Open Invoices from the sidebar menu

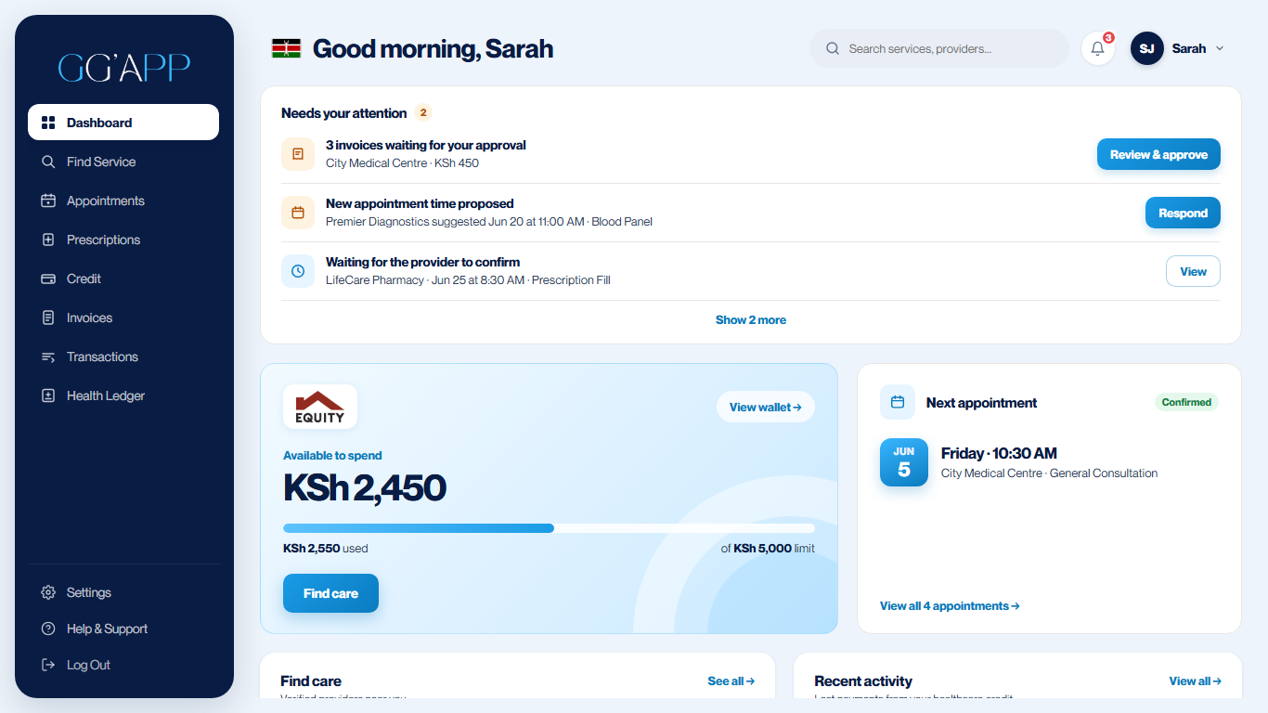(123, 318)
